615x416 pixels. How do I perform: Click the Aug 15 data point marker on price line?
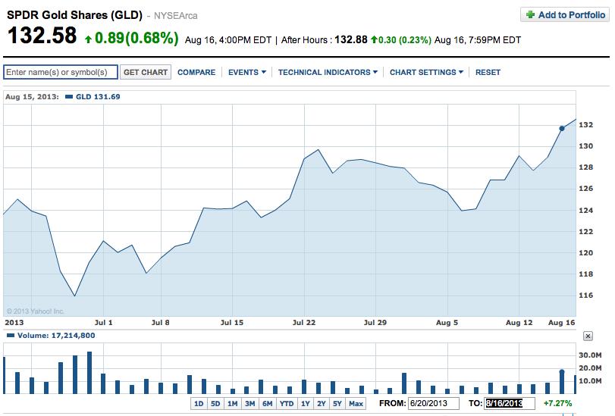point(562,128)
